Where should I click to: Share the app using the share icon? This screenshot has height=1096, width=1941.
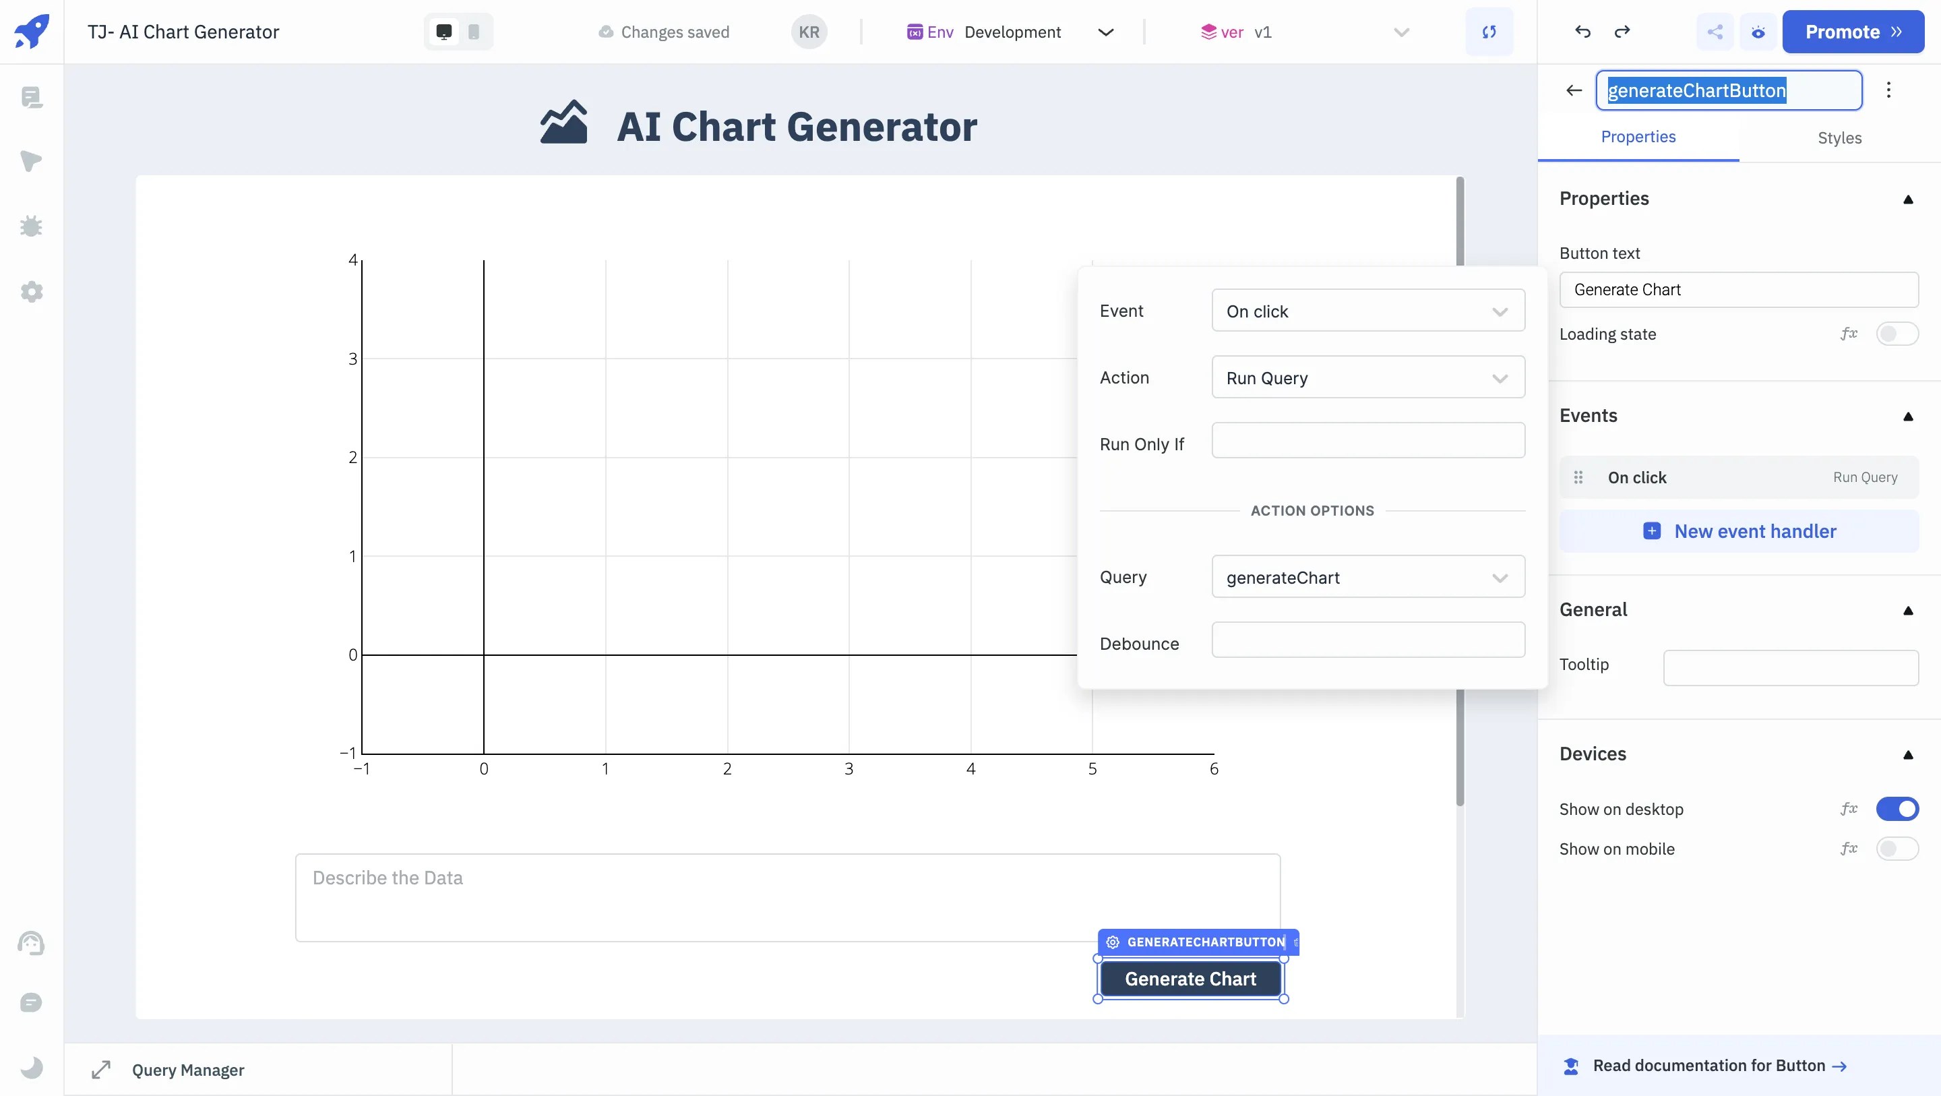(1715, 32)
